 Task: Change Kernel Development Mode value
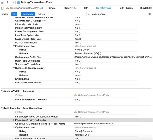(x=77, y=32)
